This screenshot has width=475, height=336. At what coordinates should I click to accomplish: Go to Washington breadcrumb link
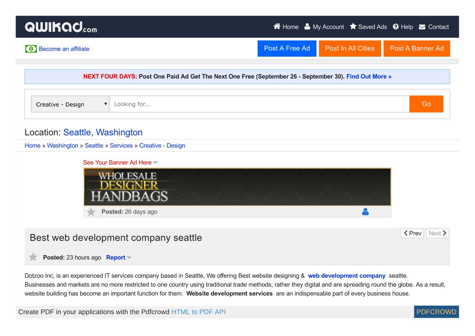tap(63, 145)
